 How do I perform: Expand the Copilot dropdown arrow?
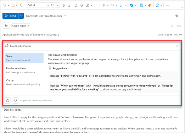click(135, 5)
